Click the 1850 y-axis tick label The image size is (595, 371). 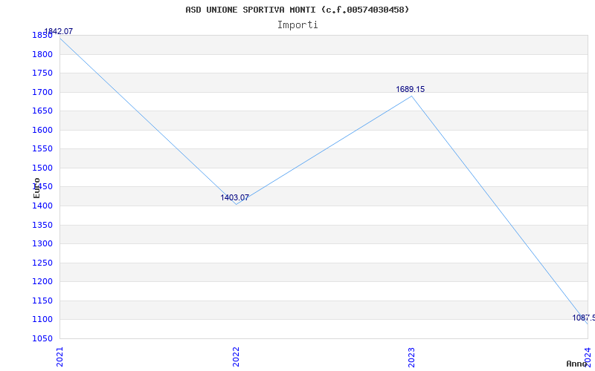[42, 35]
